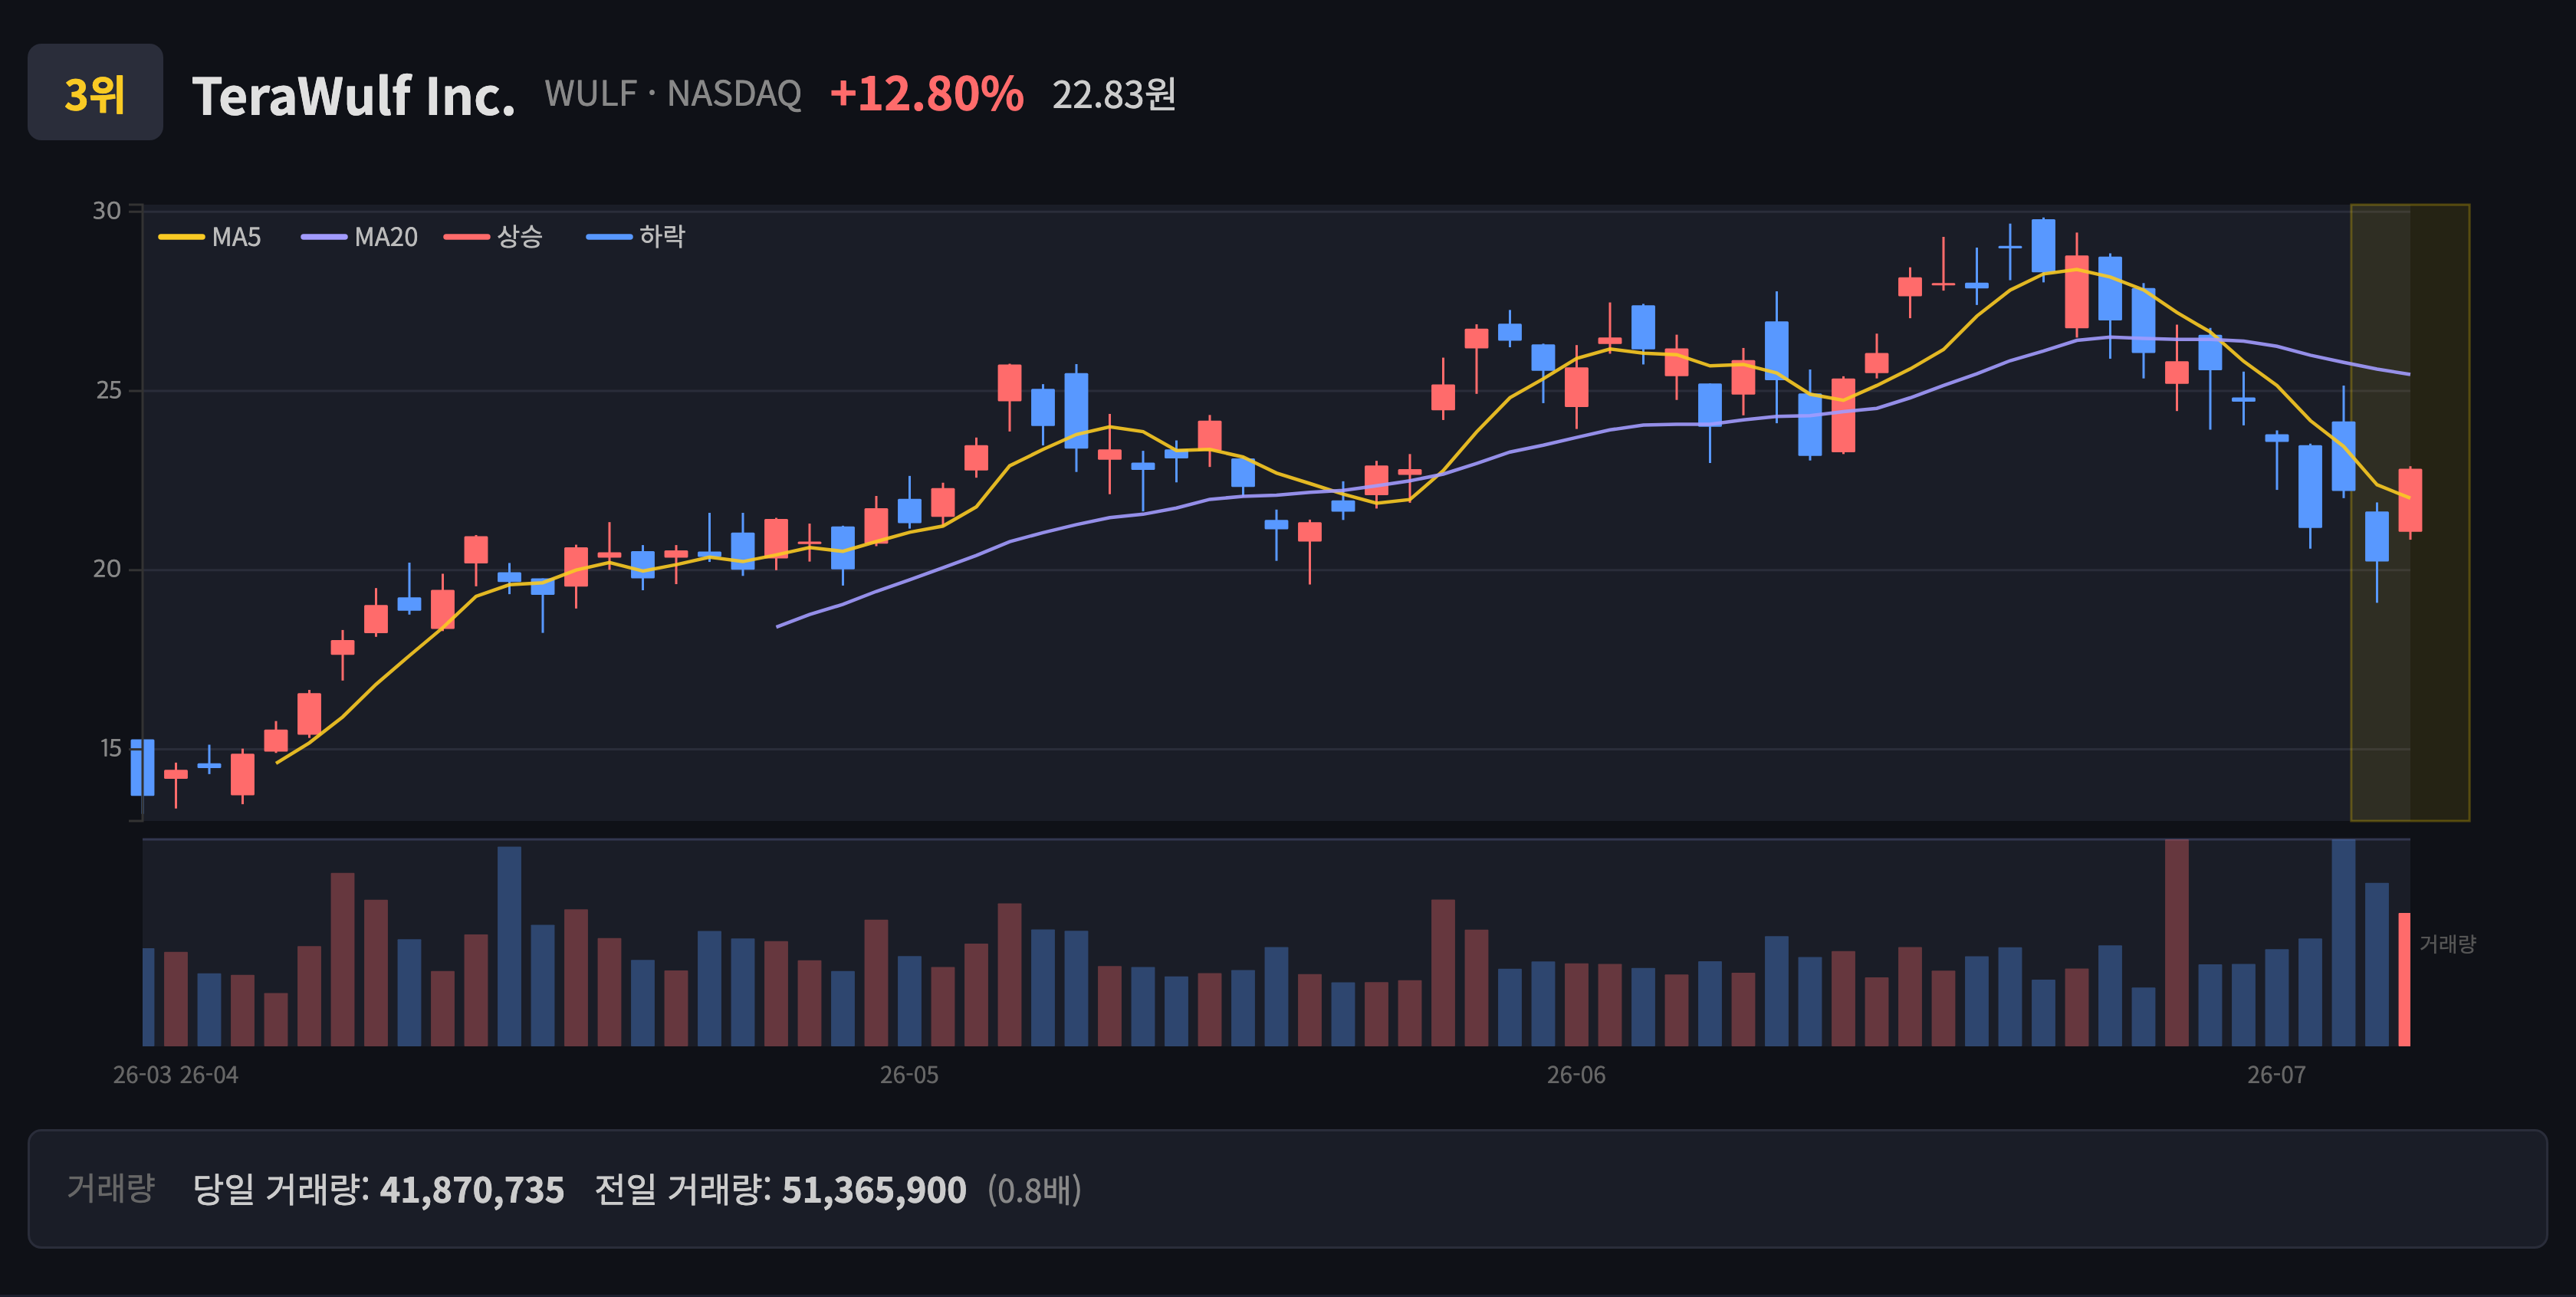This screenshot has width=2576, height=1297.
Task: Select today's volume value 41,870,735
Action: (472, 1190)
